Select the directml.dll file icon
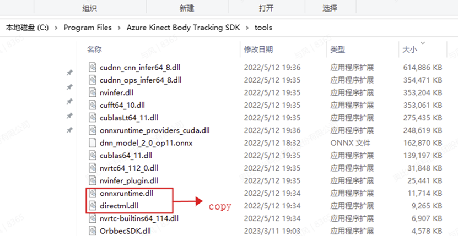 93,206
